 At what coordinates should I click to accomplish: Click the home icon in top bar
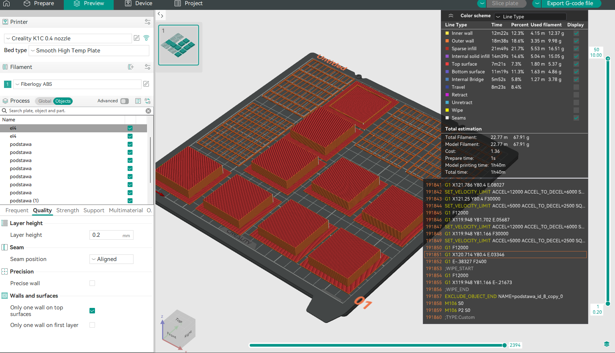(x=7, y=4)
